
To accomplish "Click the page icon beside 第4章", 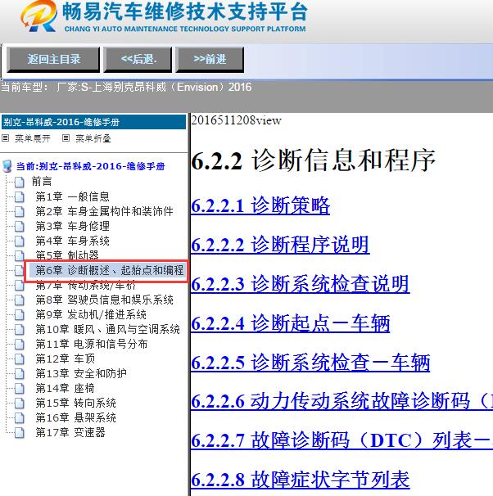I will [x=20, y=241].
